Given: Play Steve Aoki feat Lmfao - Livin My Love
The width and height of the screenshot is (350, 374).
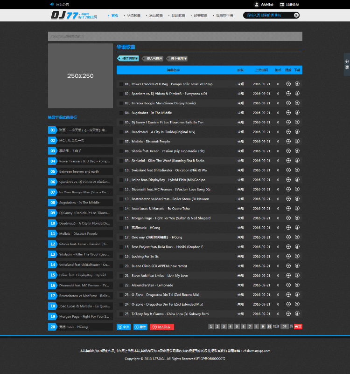Looking at the screenshot, I should (x=288, y=275).
